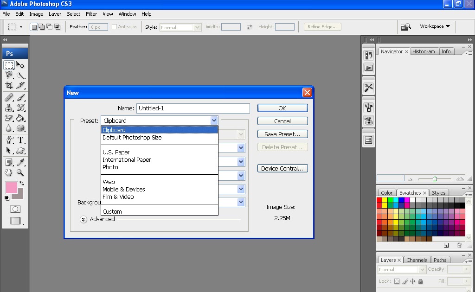Open Navigator panel options menu
Image resolution: width=475 pixels, height=292 pixels.
click(x=469, y=53)
